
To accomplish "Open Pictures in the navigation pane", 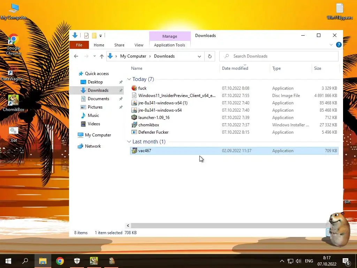I will 95,107.
